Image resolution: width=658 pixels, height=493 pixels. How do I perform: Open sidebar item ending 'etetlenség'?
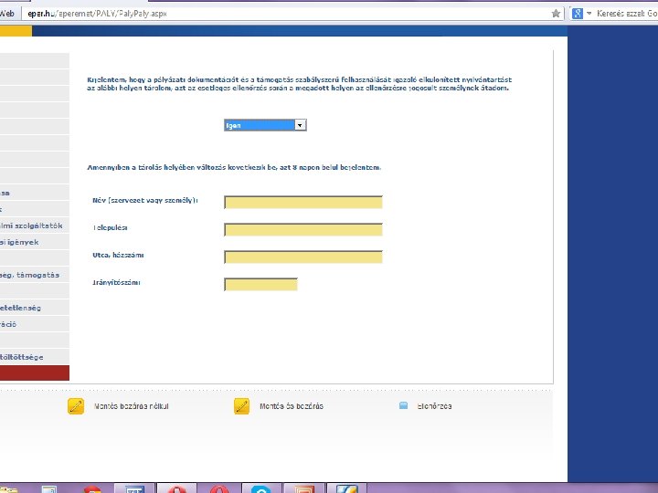click(x=35, y=308)
